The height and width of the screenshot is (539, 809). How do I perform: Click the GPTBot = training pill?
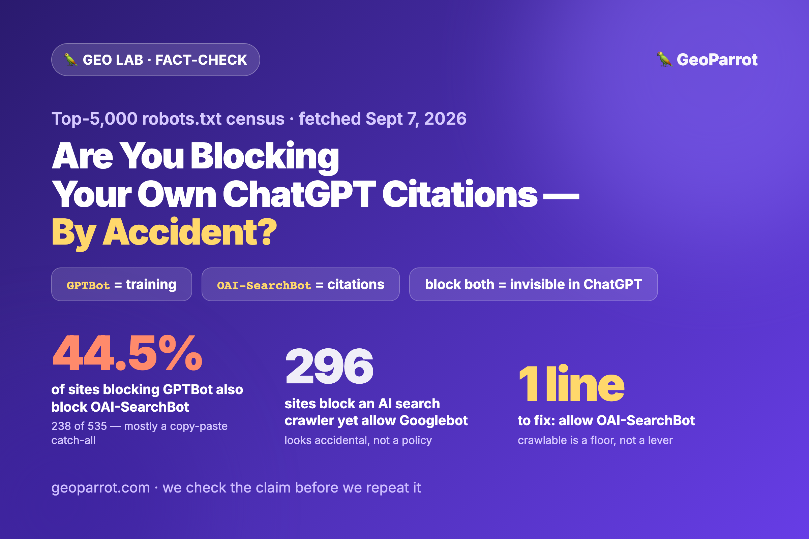click(x=121, y=284)
